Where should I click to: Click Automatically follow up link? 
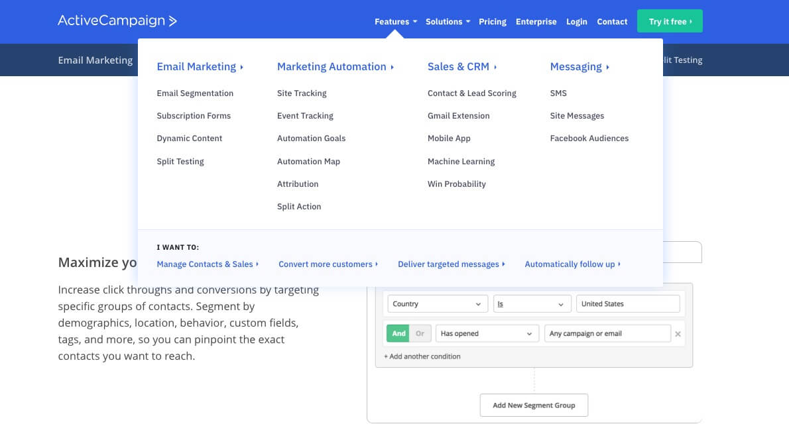(x=573, y=264)
